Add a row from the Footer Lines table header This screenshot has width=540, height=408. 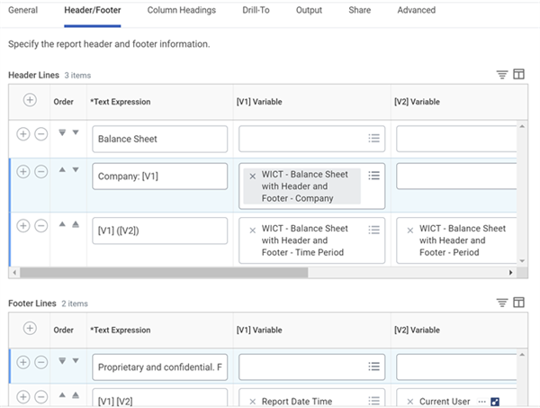[30, 328]
